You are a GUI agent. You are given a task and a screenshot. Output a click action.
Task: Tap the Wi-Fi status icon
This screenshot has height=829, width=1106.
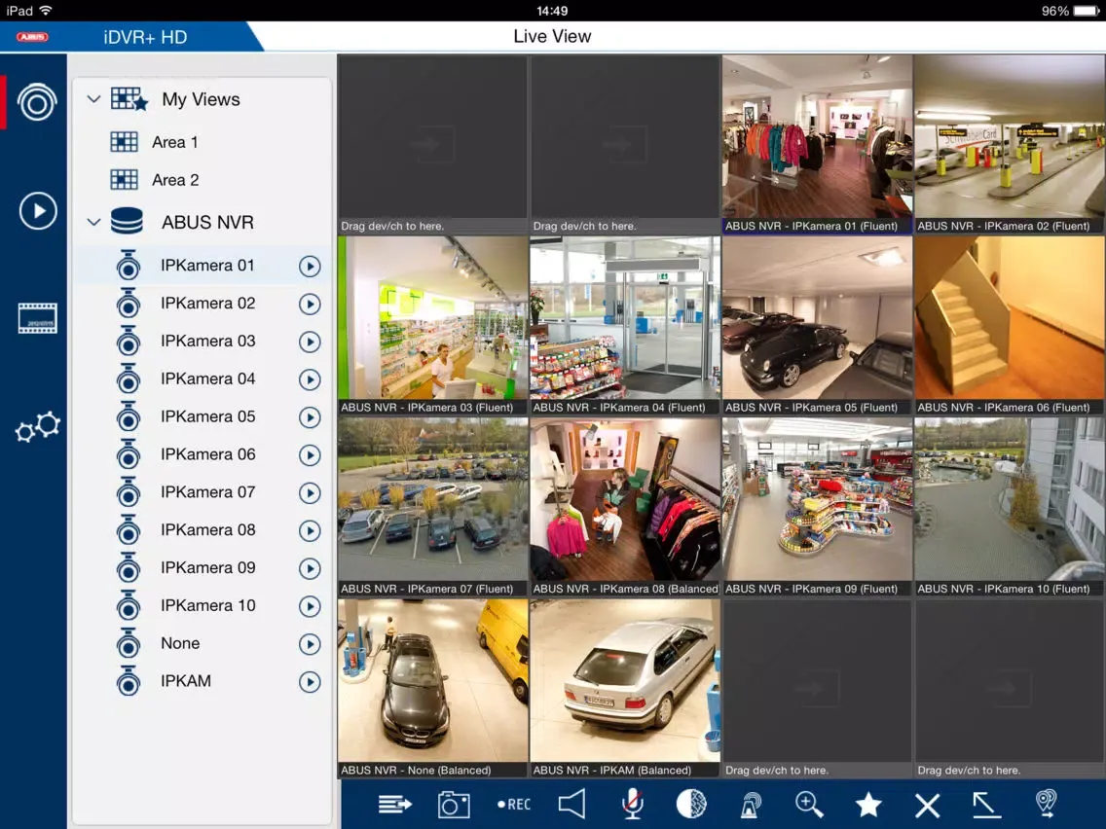point(46,10)
